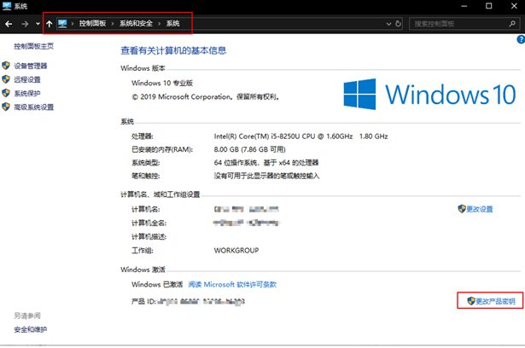
Task: Click shield icon beside 高级系统设置
Action: pos(6,107)
